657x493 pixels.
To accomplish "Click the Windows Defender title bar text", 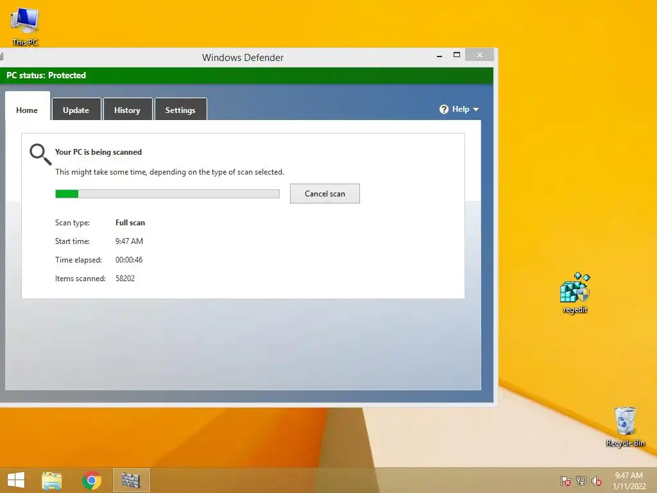I will [x=243, y=58].
